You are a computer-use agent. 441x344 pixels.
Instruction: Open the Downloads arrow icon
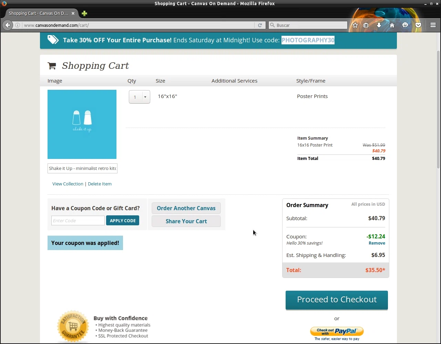tap(379, 25)
